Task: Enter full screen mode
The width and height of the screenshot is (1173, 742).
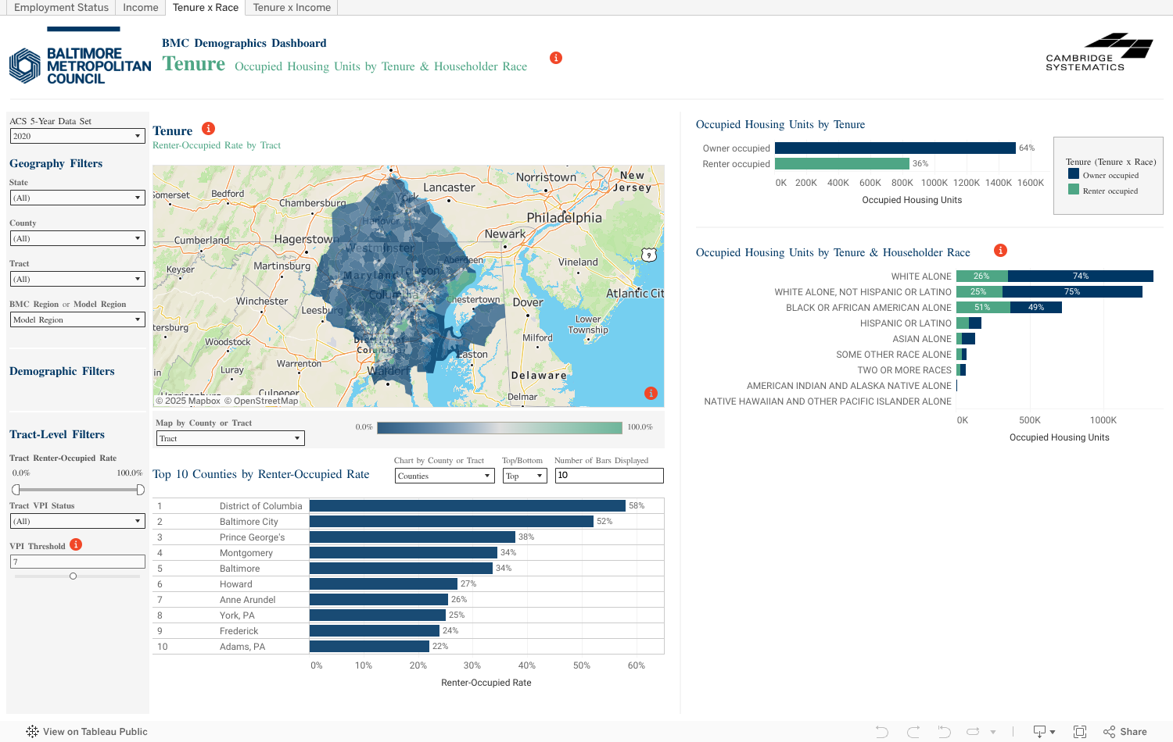Action: [x=1080, y=732]
